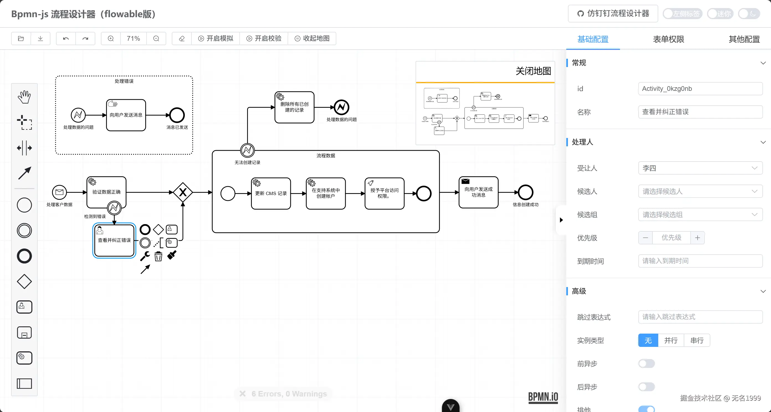Viewport: 771px width, 412px height.
Task: Click the 开启模拟 button
Action: [x=216, y=39]
